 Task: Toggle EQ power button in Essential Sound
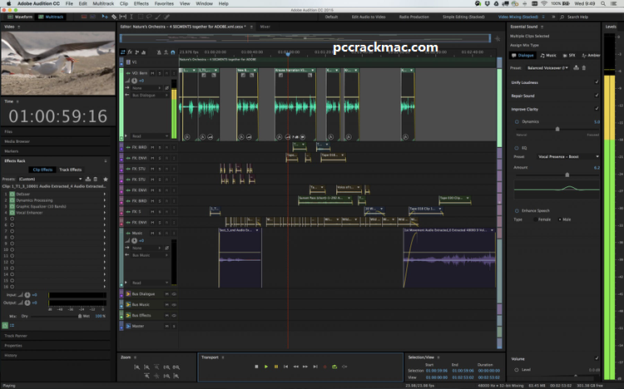click(x=517, y=148)
